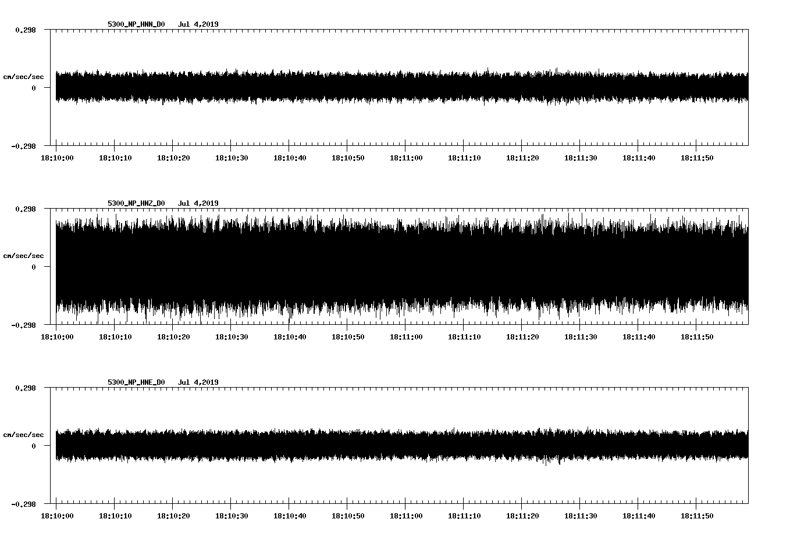Click the 5300_NP_HNN_D0 channel title
The width and height of the screenshot is (790, 537).
pyautogui.click(x=136, y=24)
